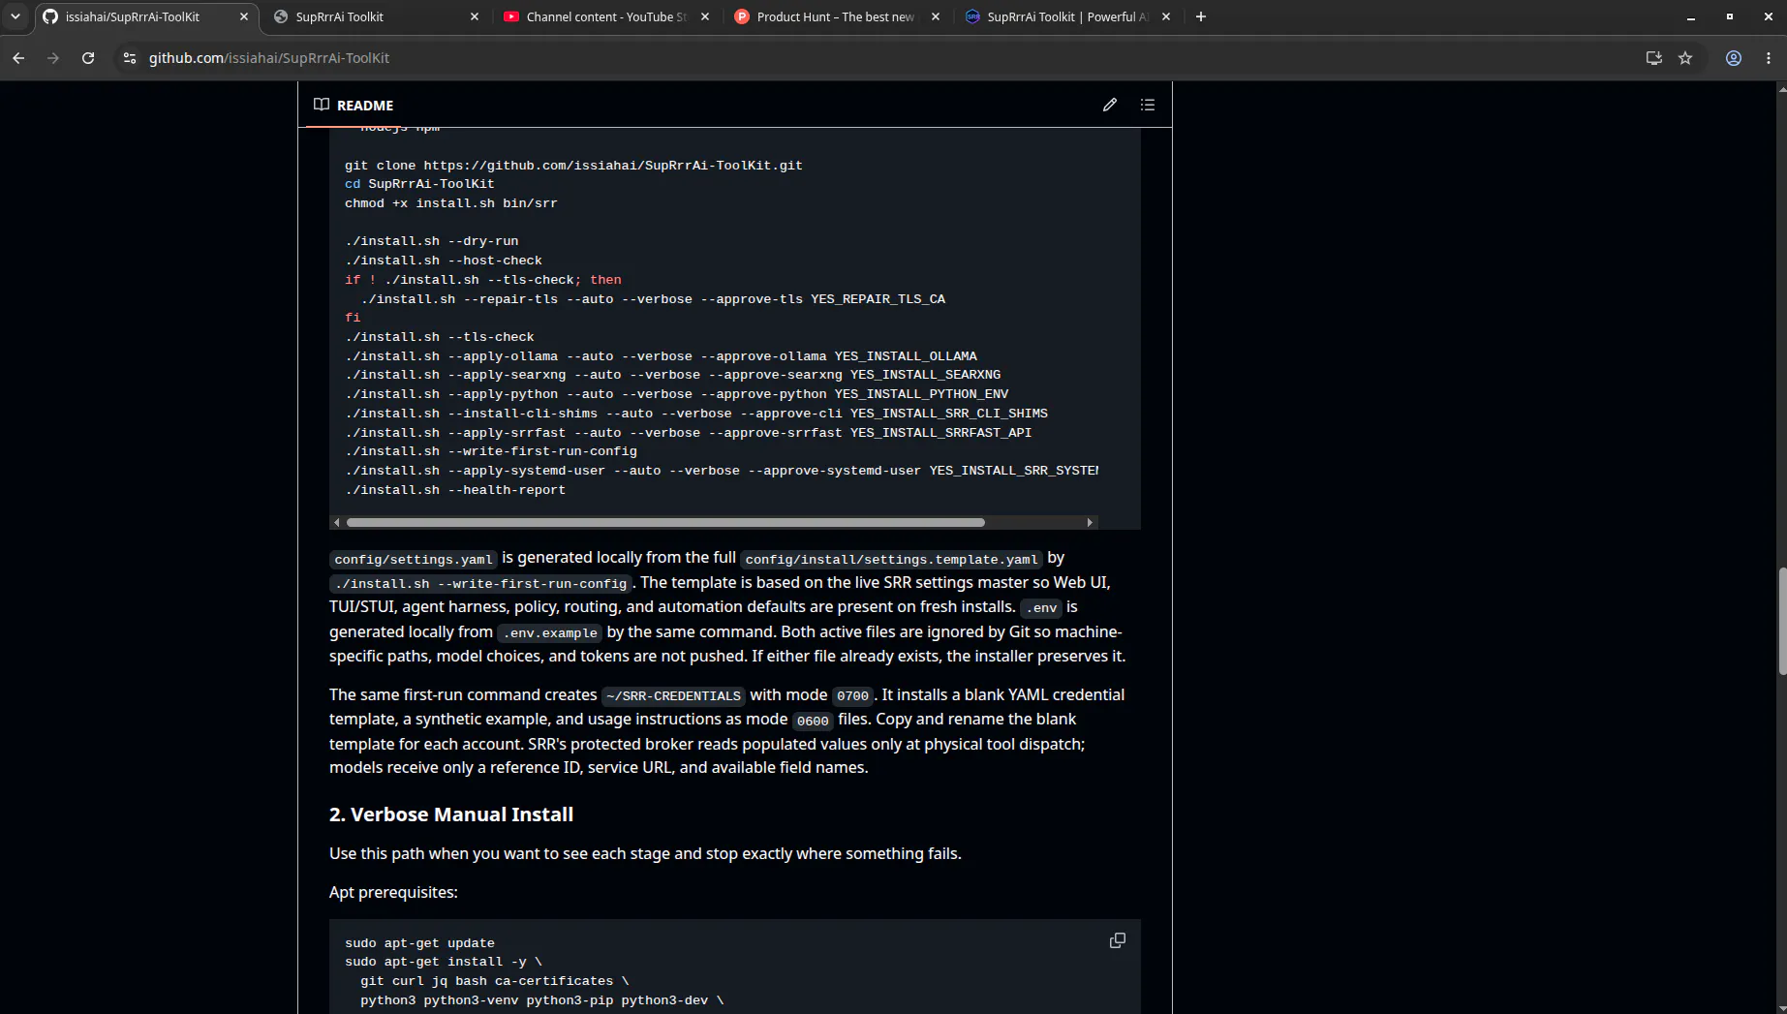
Task: Switch to the issiahai/SupRrAi-ToolKit GitHub tab
Action: (145, 16)
